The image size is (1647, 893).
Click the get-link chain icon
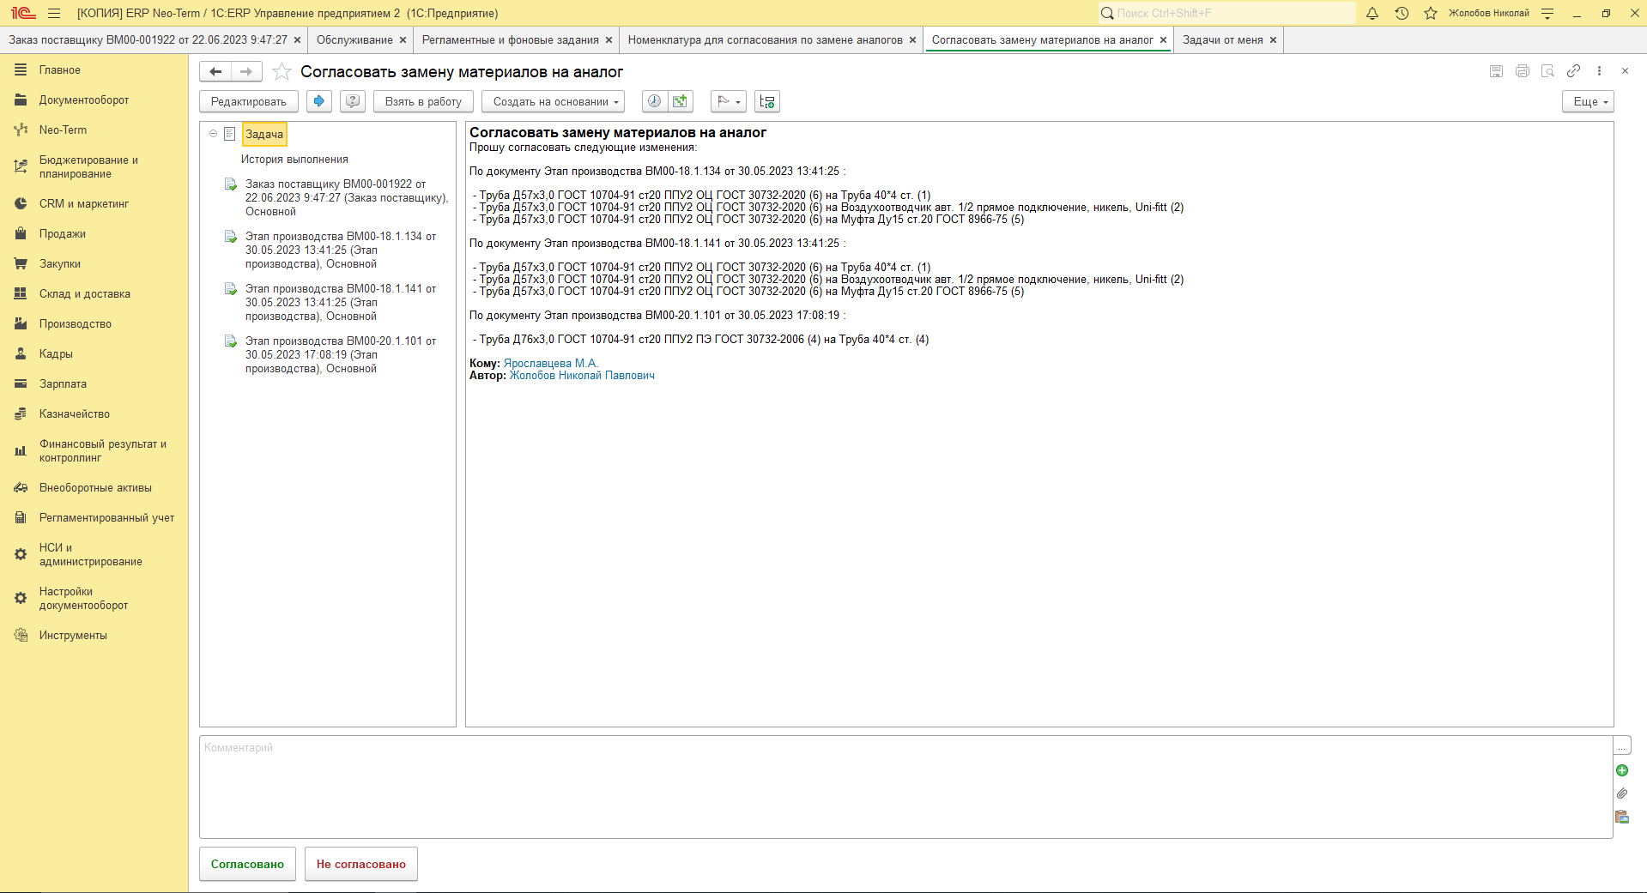click(1573, 71)
